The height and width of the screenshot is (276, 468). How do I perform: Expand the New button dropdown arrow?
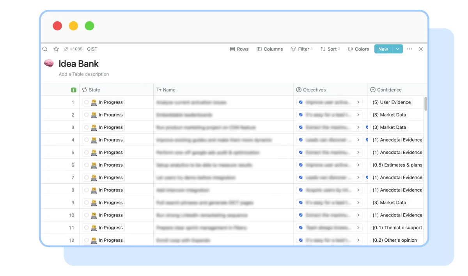tap(397, 49)
